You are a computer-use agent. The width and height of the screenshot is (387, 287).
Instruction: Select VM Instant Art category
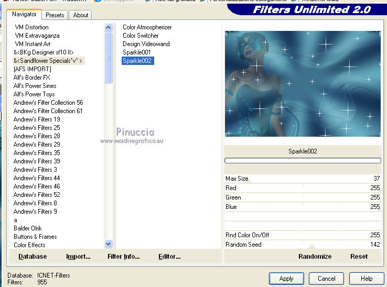point(33,44)
